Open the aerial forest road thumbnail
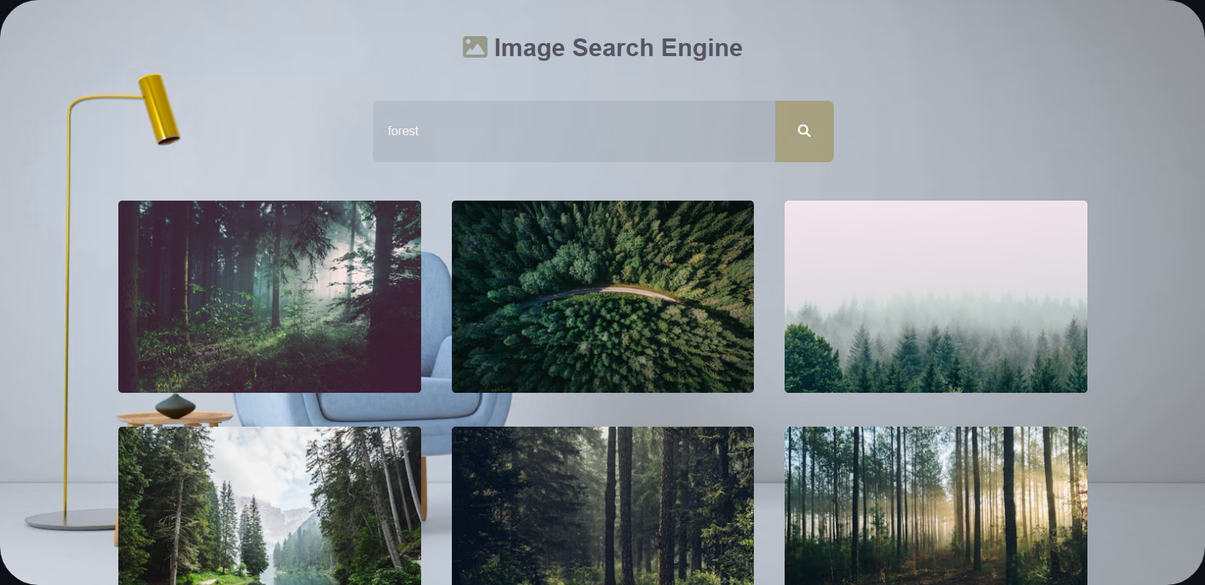 coord(602,297)
